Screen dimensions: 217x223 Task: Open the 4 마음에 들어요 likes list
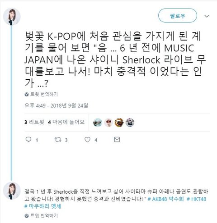click(66, 122)
